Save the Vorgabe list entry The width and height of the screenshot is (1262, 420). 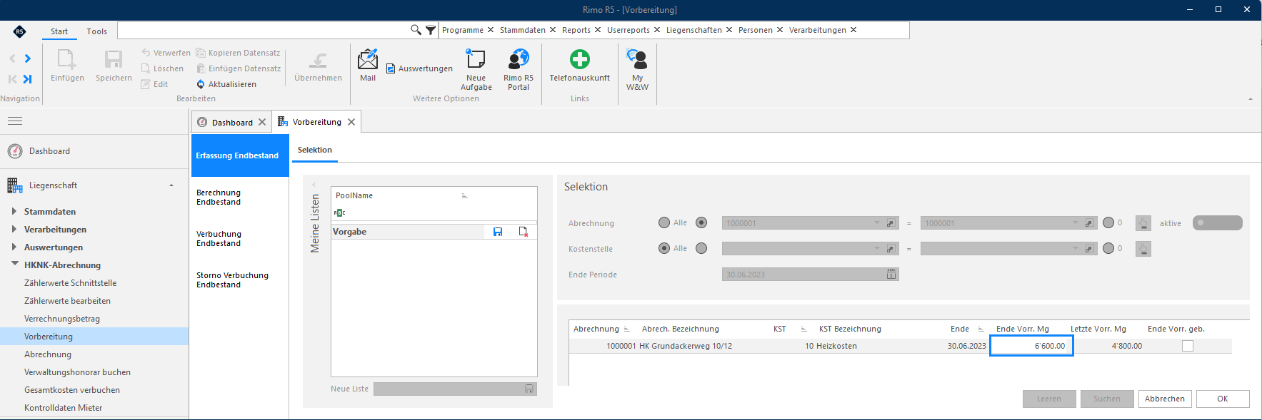498,232
